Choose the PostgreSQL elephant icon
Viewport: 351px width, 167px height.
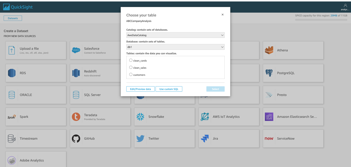(269, 73)
